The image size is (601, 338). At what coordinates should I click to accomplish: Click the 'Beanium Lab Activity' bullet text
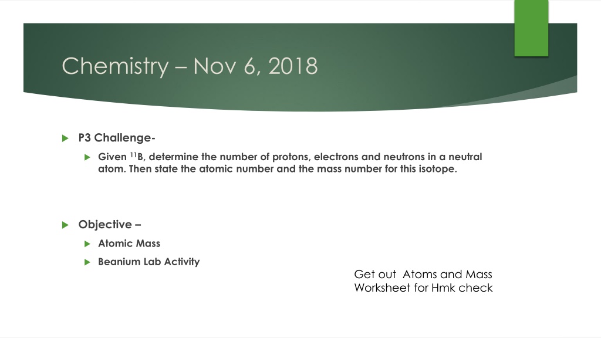click(148, 262)
